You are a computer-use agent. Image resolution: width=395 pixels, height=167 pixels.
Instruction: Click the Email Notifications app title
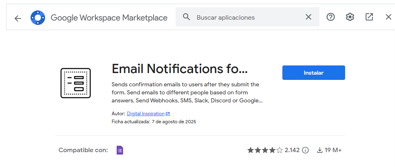pos(180,69)
